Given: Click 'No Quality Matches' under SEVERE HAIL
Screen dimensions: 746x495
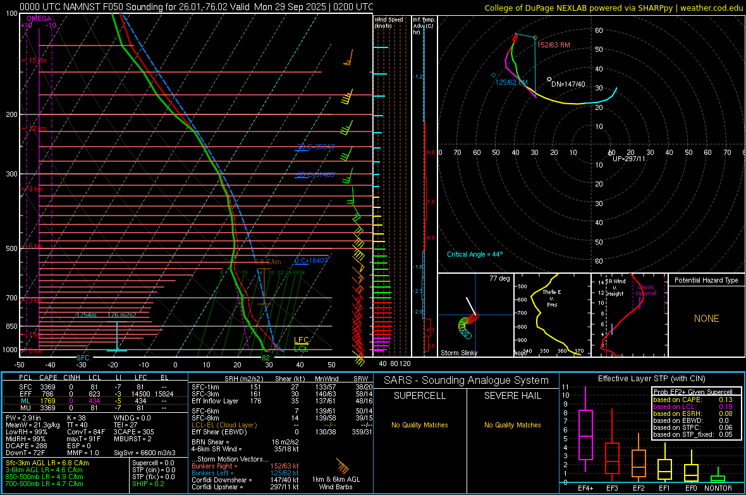Looking at the screenshot, I should click(512, 425).
